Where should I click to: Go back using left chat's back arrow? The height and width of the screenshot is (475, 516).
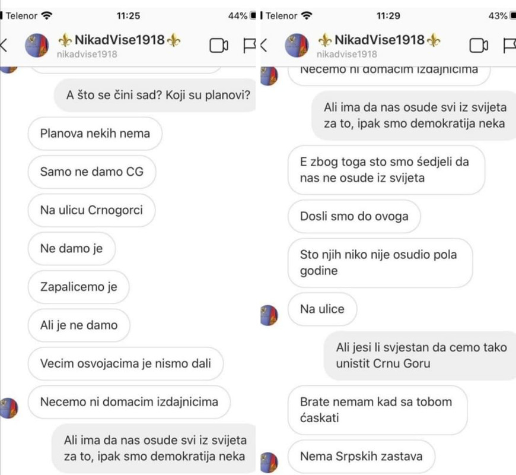4,45
